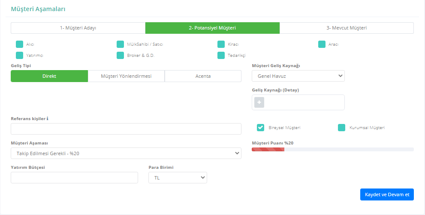Go to the 3- Mevcut Müşteri tab
The image size is (425, 215).
[347, 28]
